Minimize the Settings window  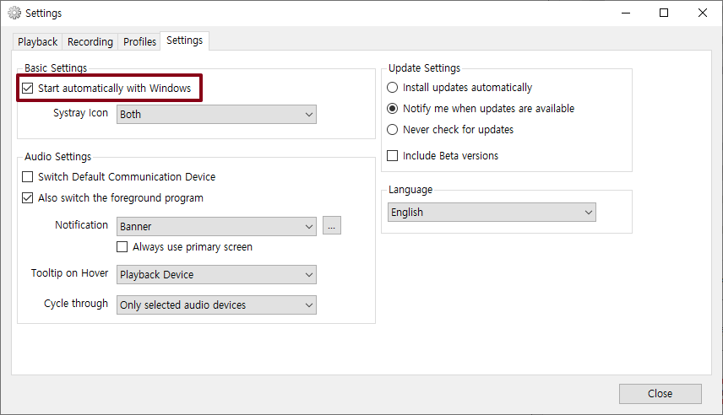[x=626, y=13]
